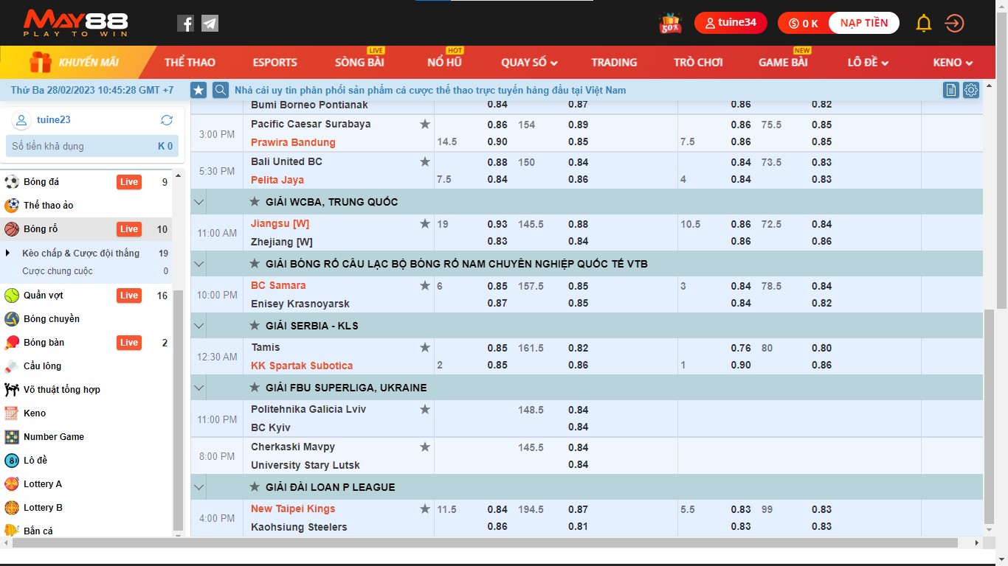Favorite the Jiangsu [W] match
1008x566 pixels.
click(x=425, y=223)
